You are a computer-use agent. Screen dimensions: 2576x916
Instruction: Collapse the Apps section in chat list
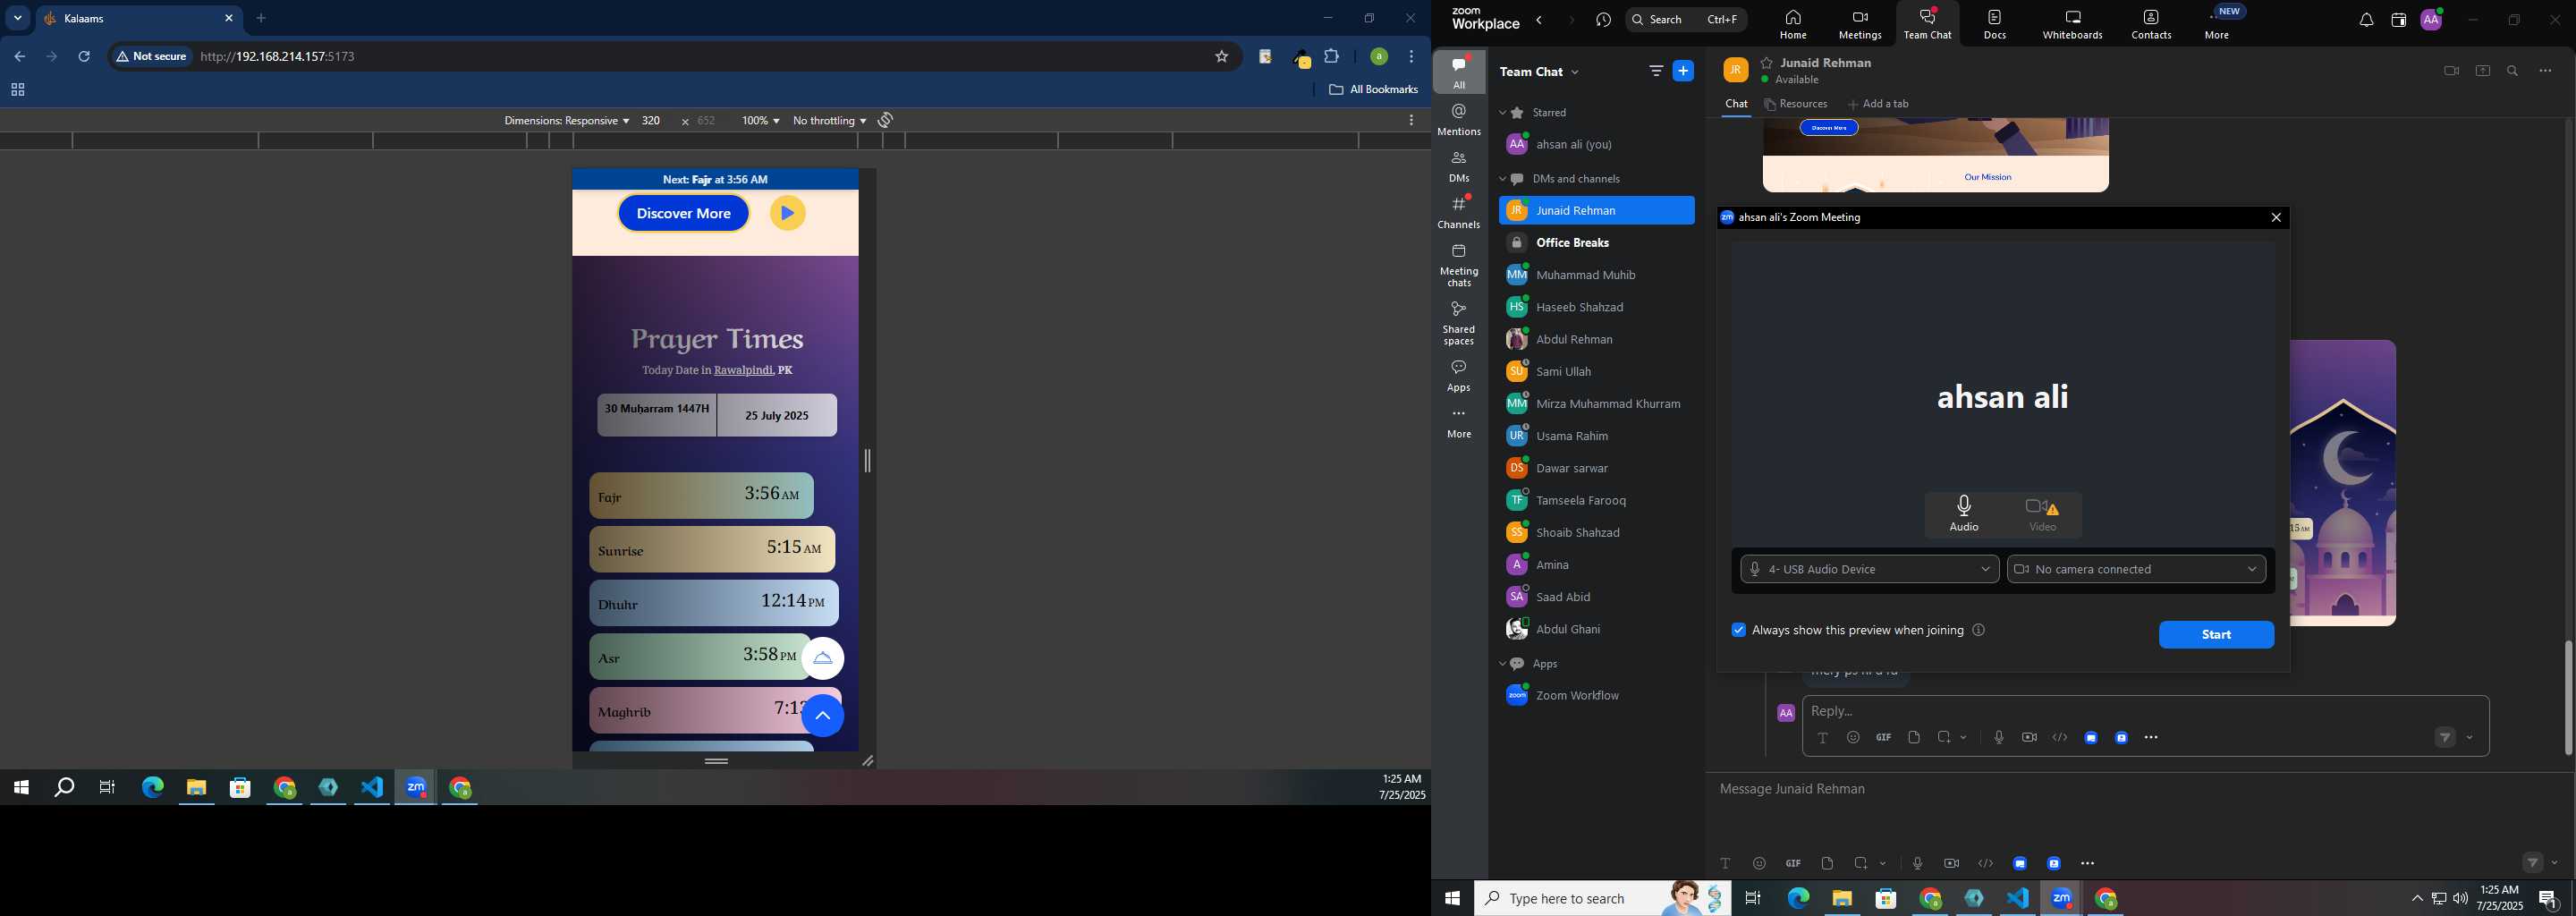(1502, 664)
